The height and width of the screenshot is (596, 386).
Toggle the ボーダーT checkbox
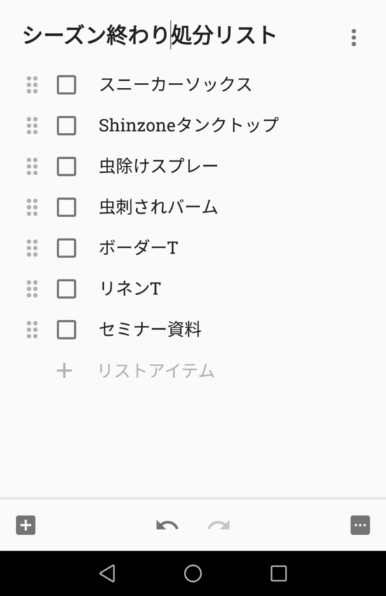(67, 248)
